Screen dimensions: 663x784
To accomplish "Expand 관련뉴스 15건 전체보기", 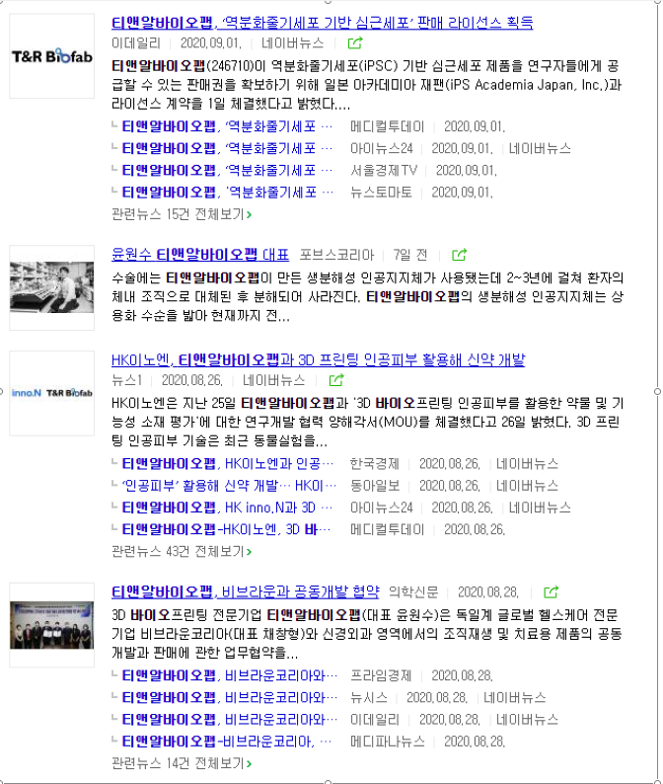I will [x=182, y=214].
